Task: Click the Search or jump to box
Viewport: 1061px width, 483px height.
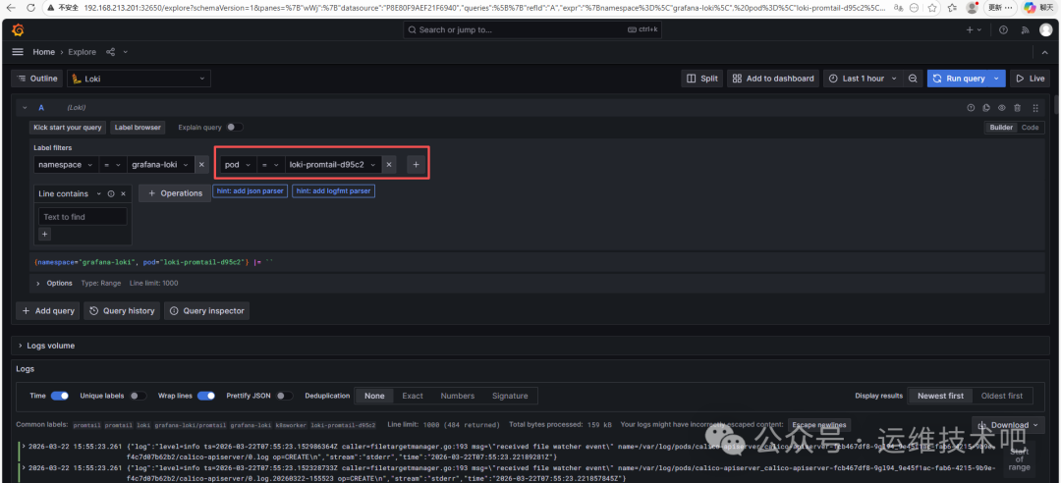Action: click(533, 29)
